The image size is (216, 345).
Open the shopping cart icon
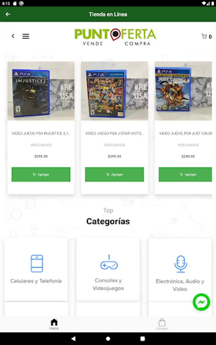(204, 36)
